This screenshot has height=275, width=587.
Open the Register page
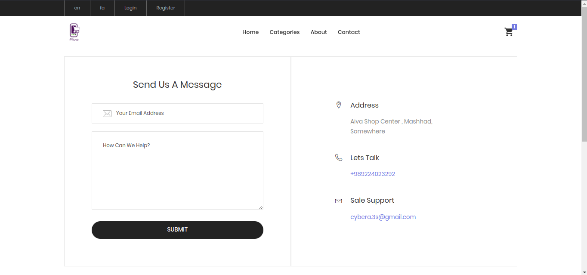point(166,8)
